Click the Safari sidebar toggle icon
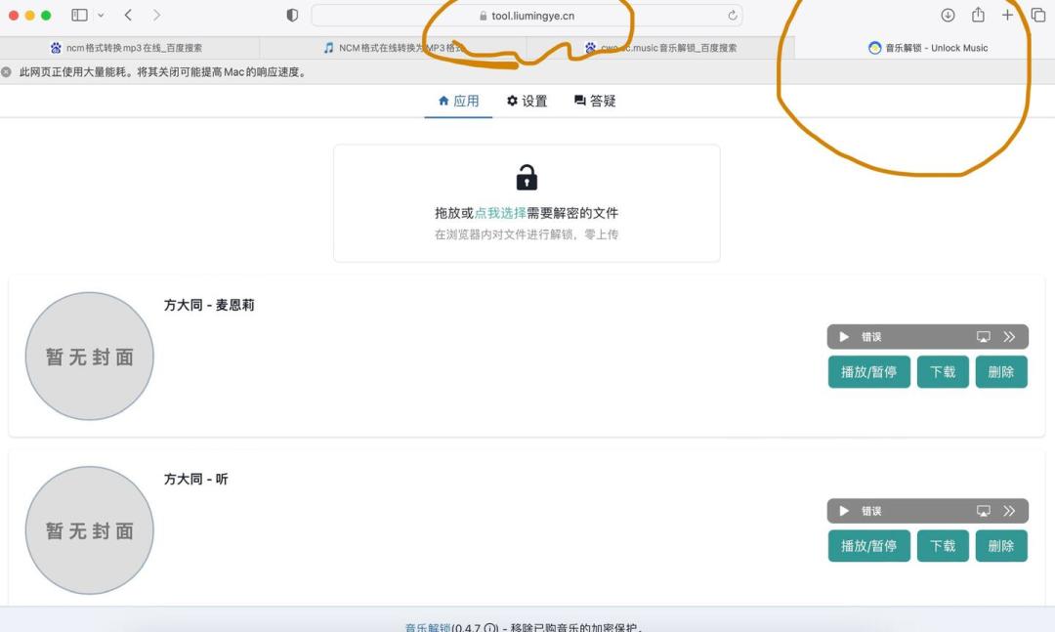The width and height of the screenshot is (1055, 632). [79, 15]
